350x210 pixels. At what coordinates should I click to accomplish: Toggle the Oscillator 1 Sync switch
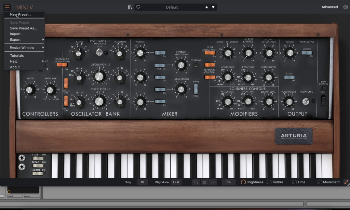click(99, 52)
